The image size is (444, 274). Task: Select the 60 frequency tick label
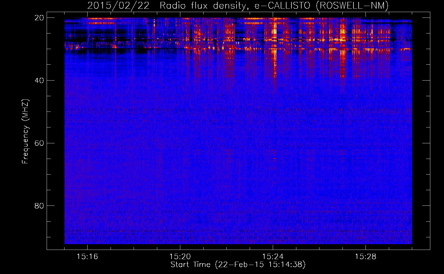[39, 143]
